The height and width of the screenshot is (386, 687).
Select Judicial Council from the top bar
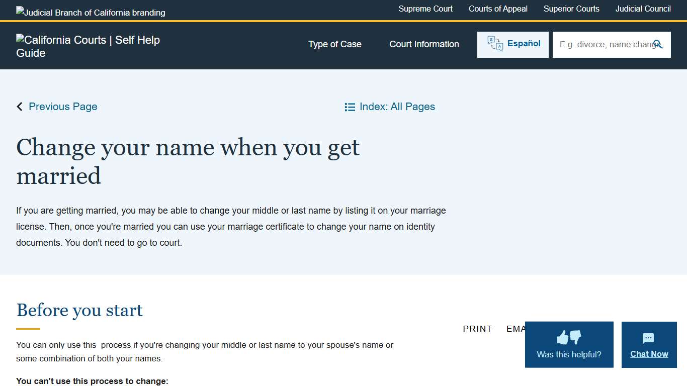pos(643,9)
